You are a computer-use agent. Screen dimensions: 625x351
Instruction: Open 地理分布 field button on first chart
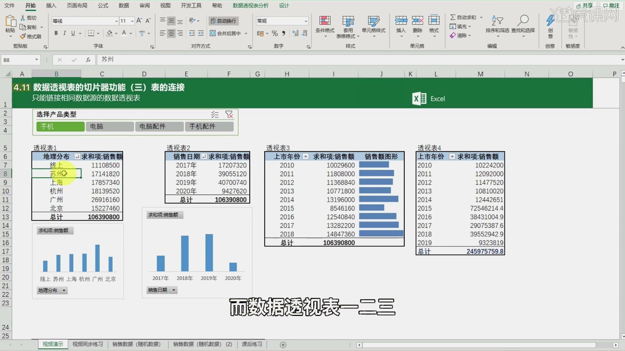(52, 290)
